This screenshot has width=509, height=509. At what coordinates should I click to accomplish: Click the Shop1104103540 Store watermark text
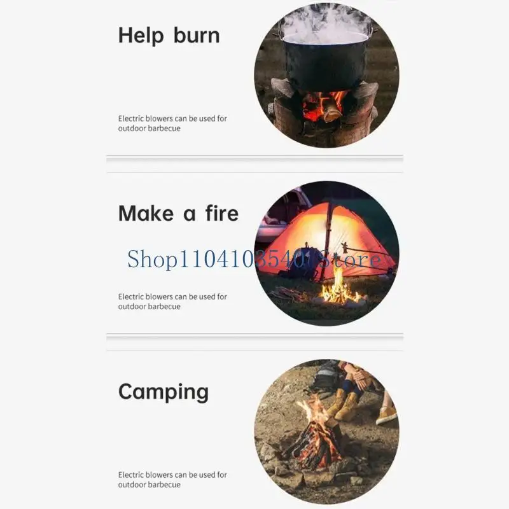[x=254, y=259]
